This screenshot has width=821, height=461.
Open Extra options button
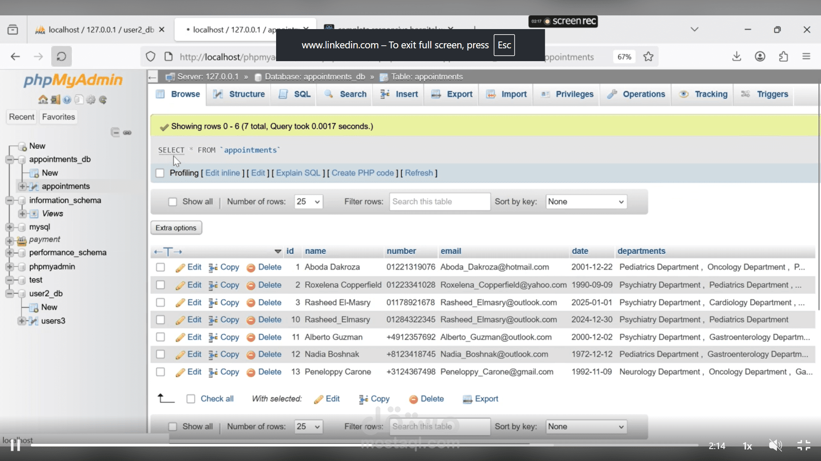(176, 228)
